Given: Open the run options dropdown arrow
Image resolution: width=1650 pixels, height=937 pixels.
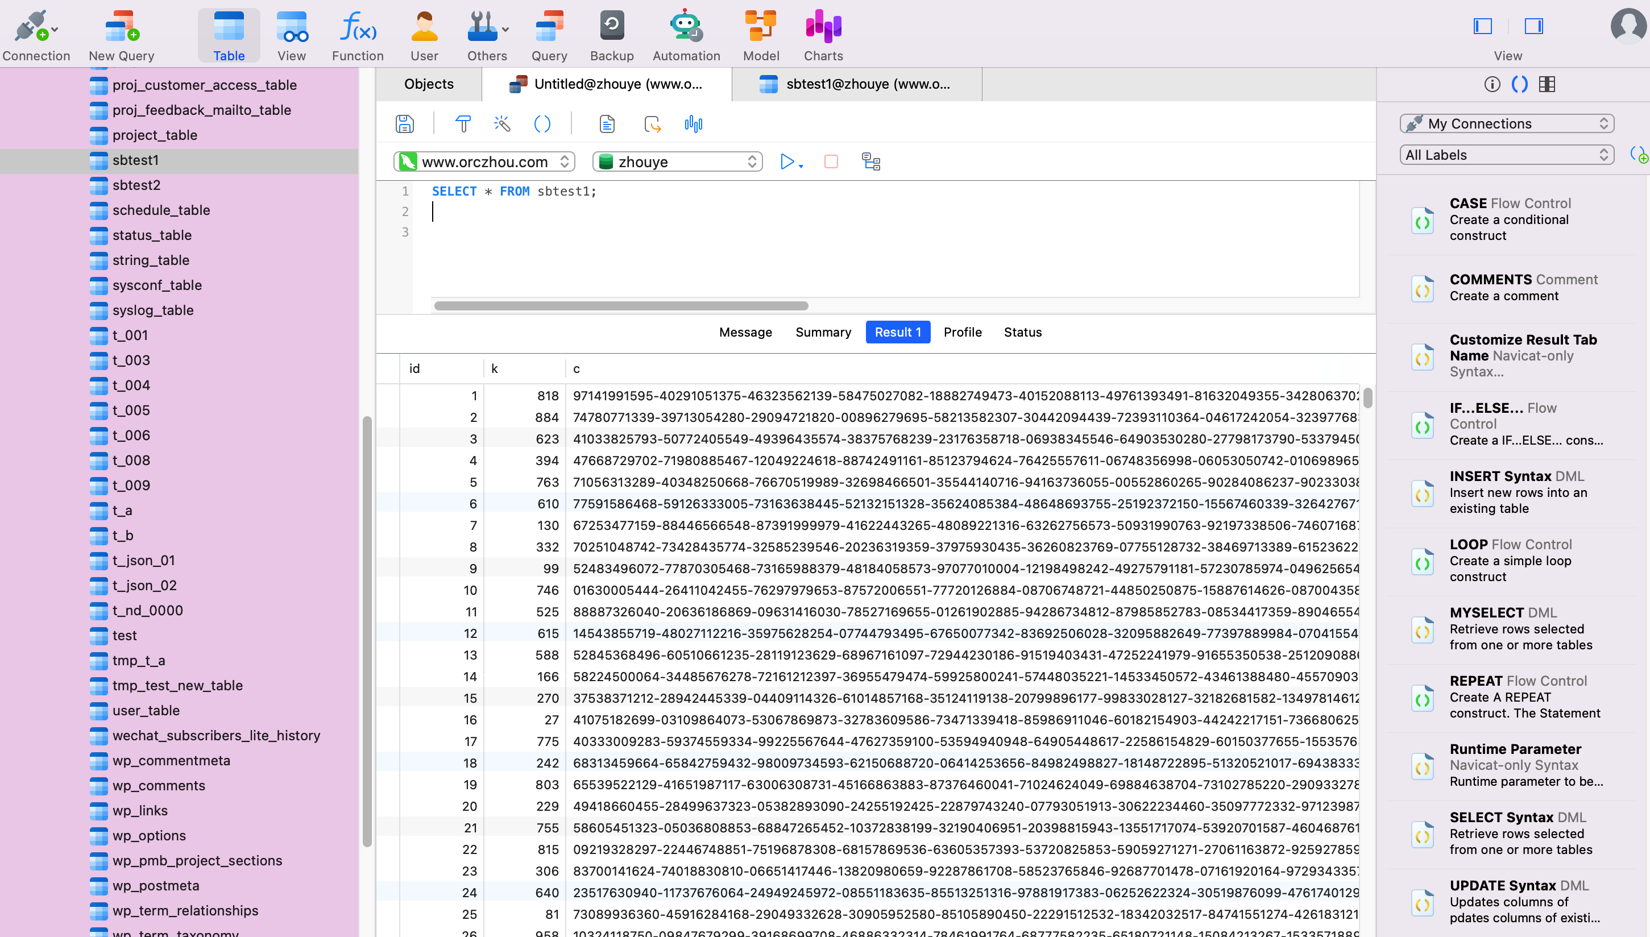Looking at the screenshot, I should [x=801, y=166].
